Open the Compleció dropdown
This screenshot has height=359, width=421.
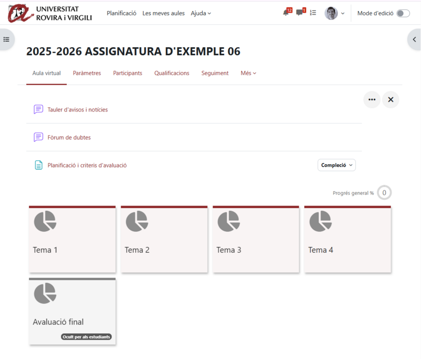(x=336, y=165)
